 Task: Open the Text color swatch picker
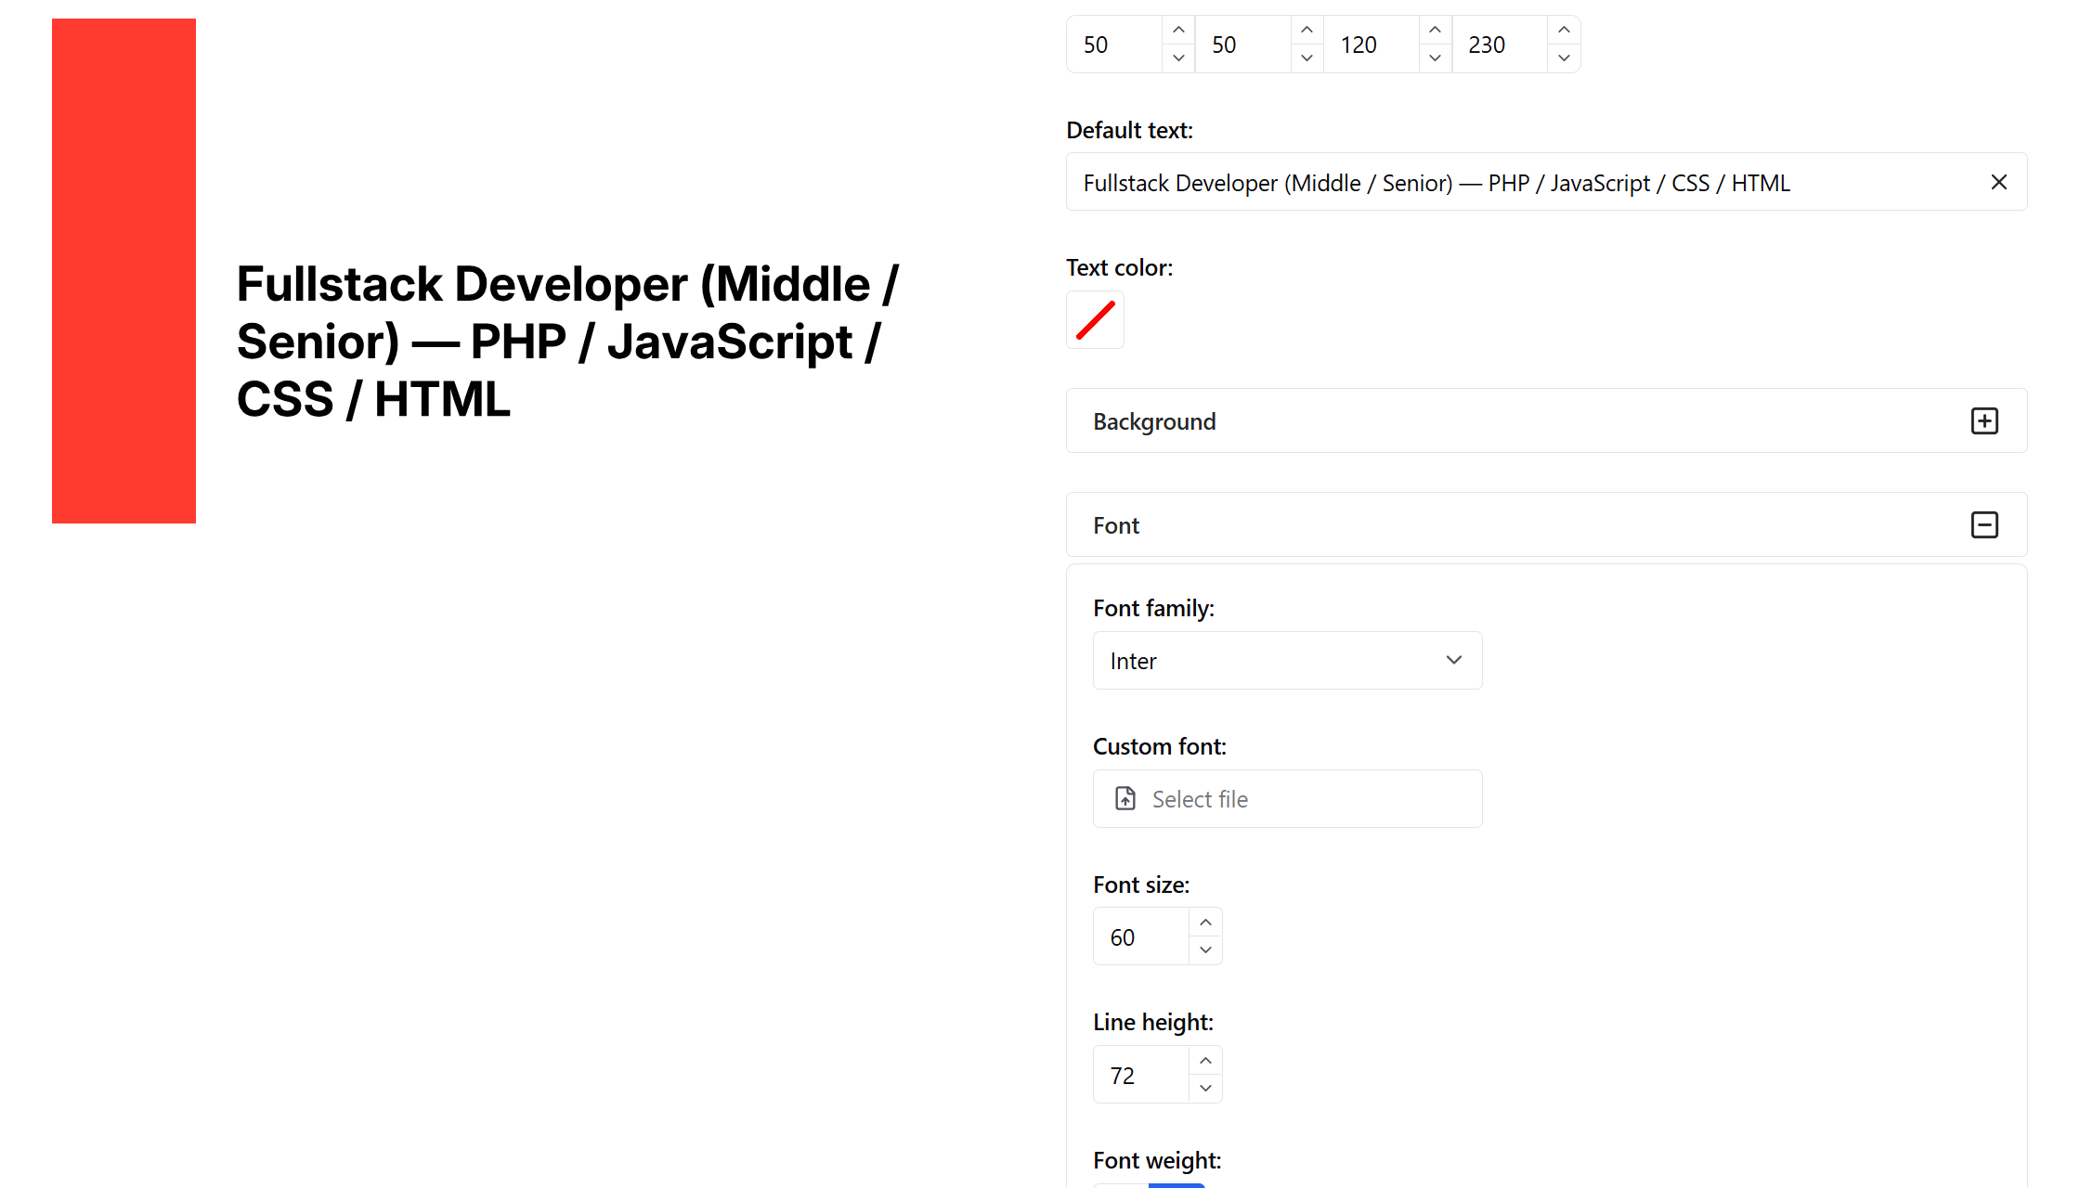coord(1095,320)
